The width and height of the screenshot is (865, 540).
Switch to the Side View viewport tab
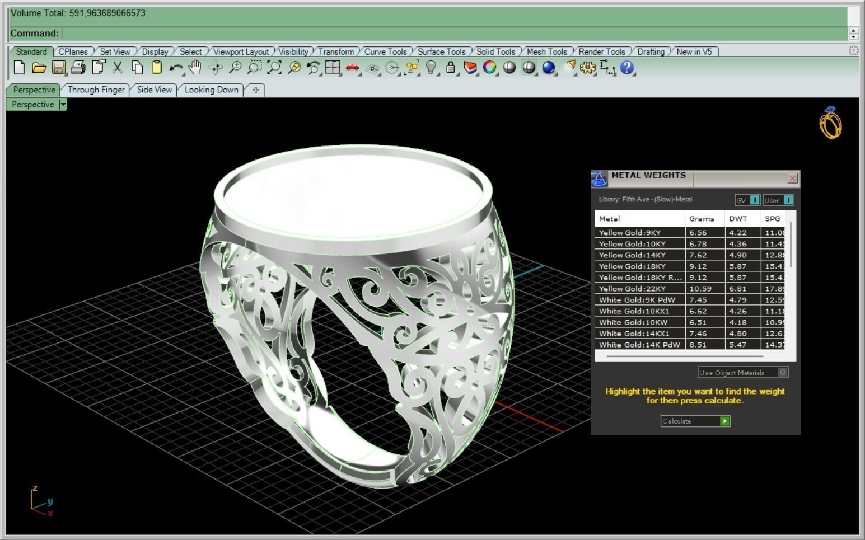(154, 90)
